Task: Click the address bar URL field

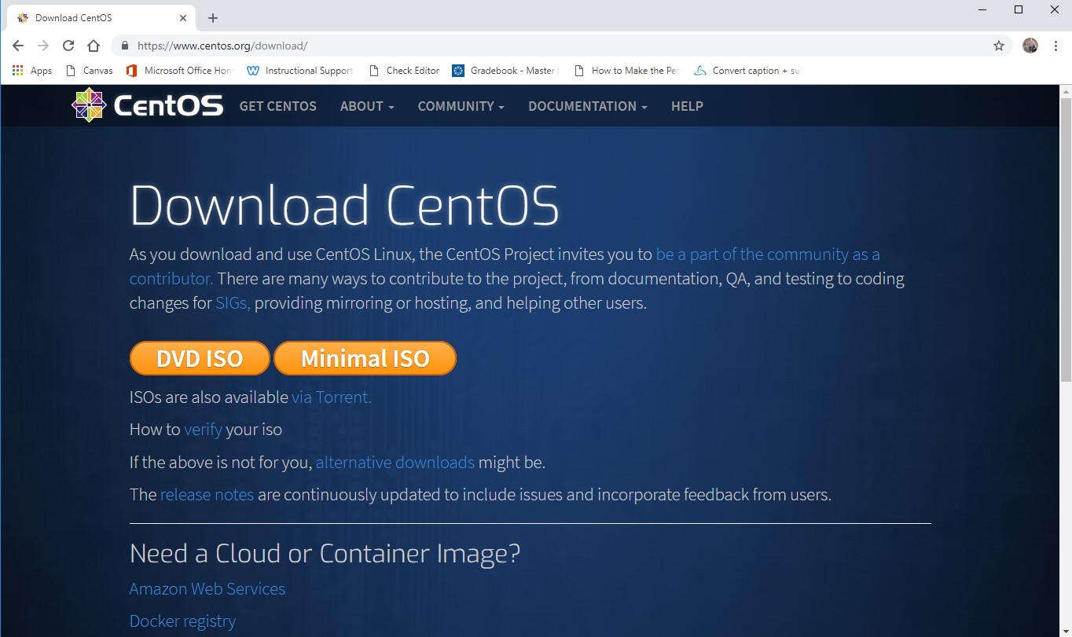Action: click(550, 46)
